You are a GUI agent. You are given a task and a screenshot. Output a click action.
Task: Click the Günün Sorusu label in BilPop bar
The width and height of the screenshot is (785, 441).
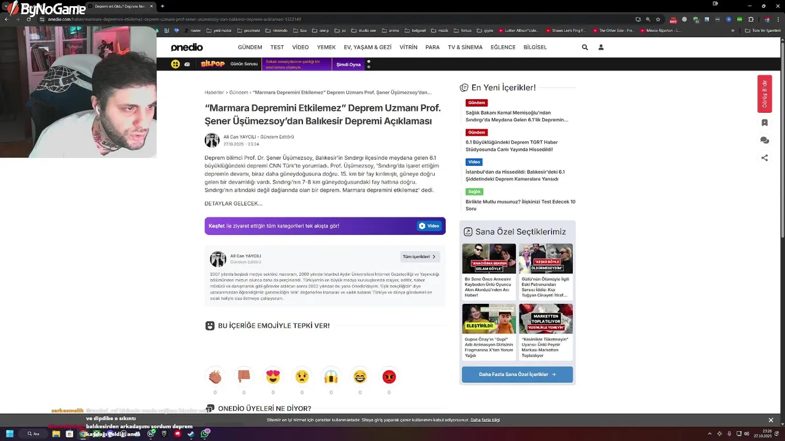(244, 64)
